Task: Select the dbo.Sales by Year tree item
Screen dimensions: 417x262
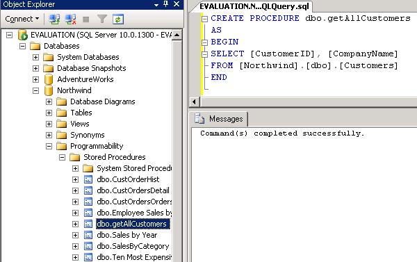Action: coord(127,235)
